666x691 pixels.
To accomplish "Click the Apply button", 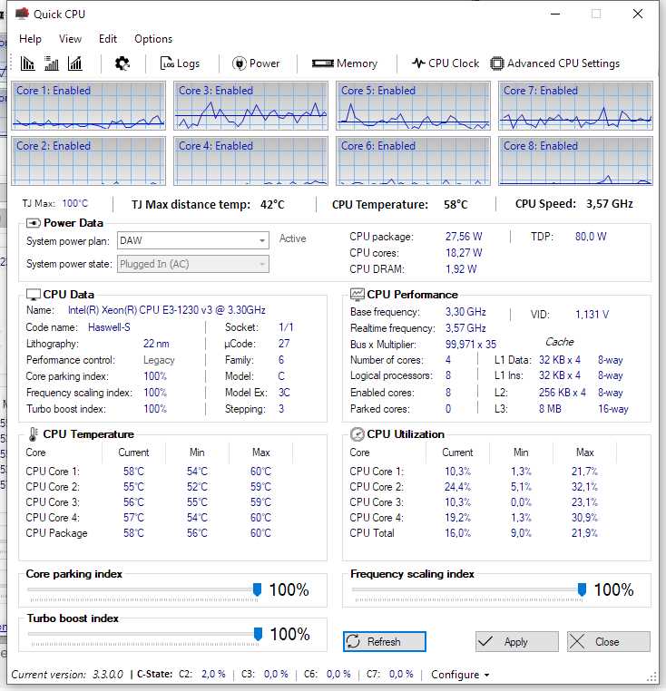I will coord(516,641).
